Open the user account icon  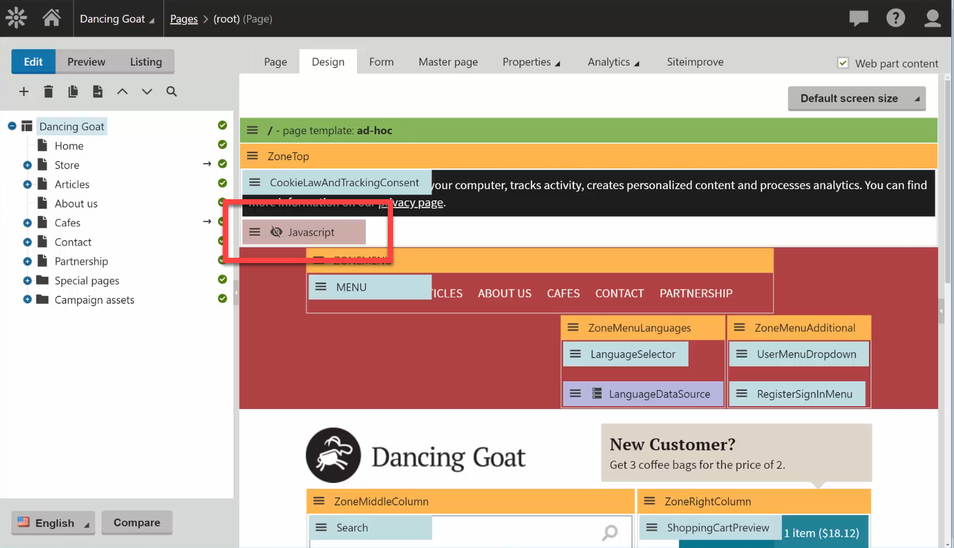pyautogui.click(x=932, y=18)
